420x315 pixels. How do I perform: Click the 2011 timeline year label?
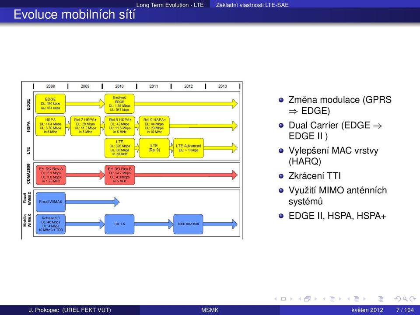tap(154, 86)
